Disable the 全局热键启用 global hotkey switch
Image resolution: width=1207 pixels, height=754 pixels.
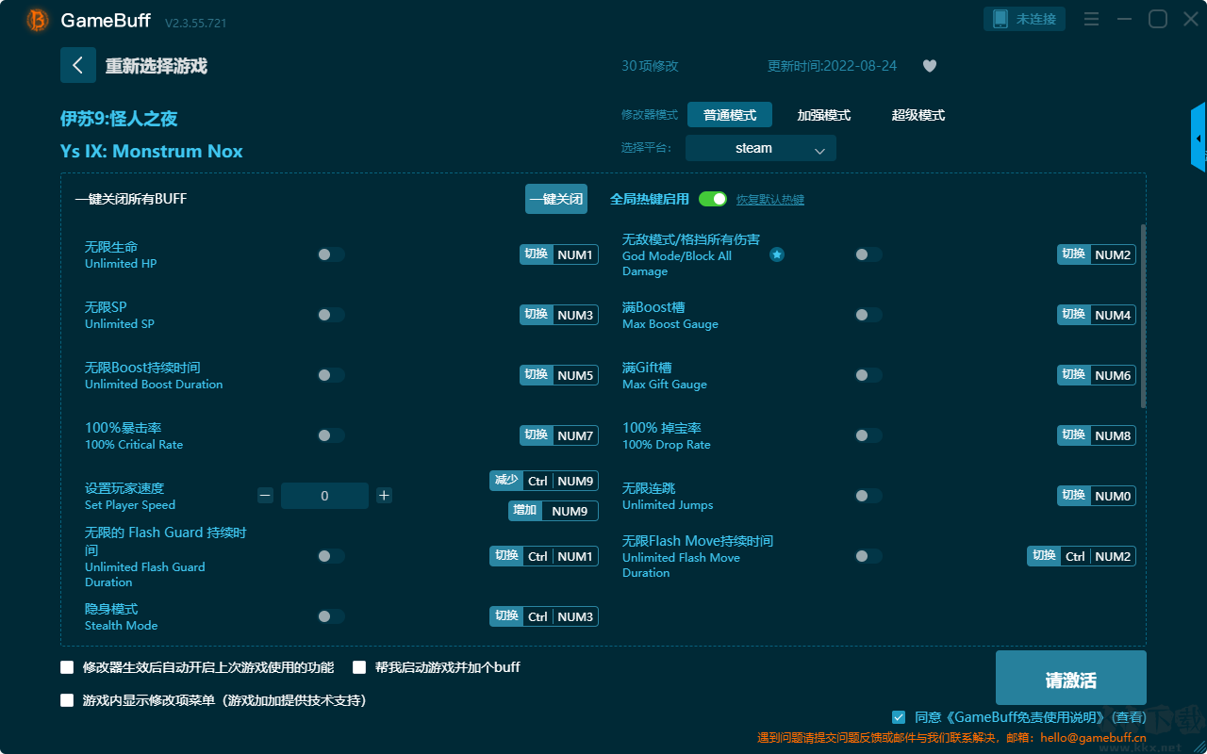click(x=713, y=199)
